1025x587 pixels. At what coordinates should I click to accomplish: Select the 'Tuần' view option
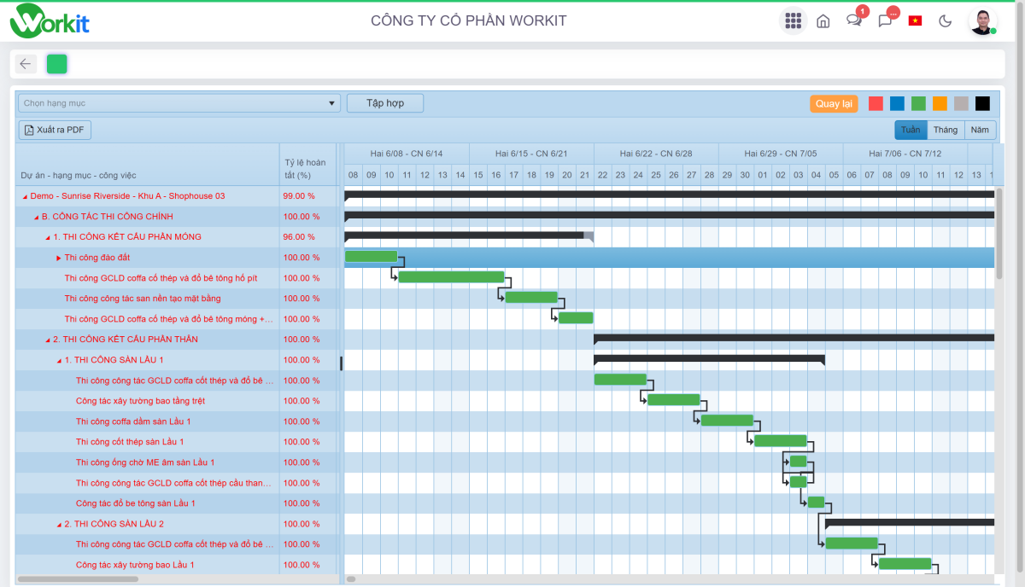pyautogui.click(x=911, y=130)
